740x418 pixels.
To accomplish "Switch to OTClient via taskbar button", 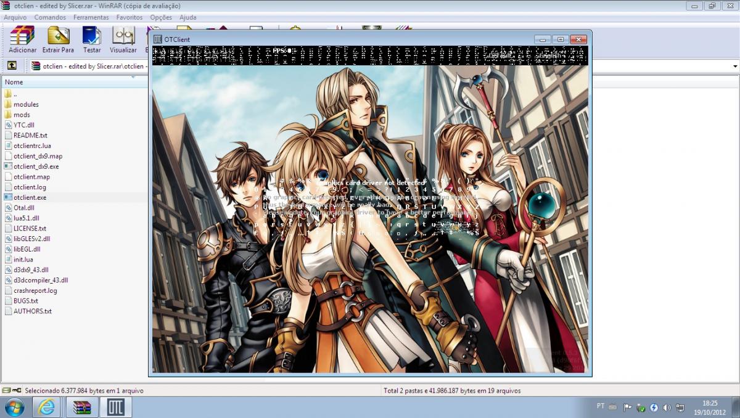I will 115,408.
